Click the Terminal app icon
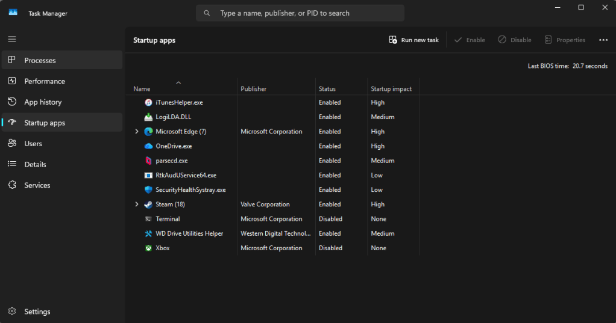The height and width of the screenshot is (323, 616). (x=148, y=219)
